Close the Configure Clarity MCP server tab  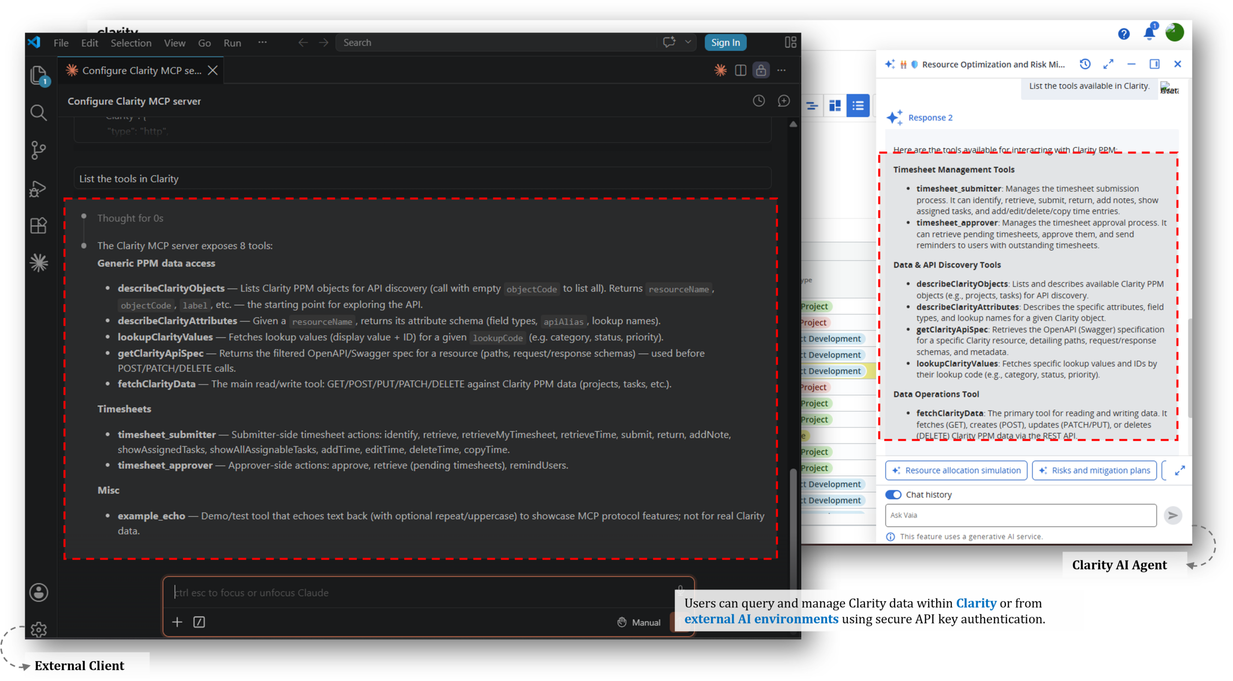pos(212,70)
